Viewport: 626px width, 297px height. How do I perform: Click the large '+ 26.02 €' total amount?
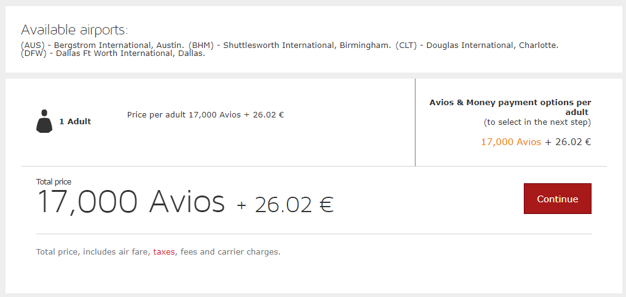pyautogui.click(x=285, y=204)
